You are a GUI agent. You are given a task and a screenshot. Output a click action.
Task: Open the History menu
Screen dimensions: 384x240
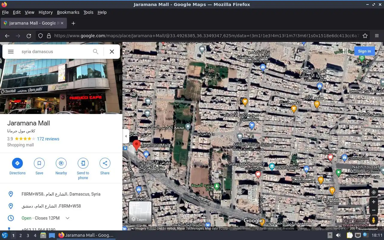point(46,12)
